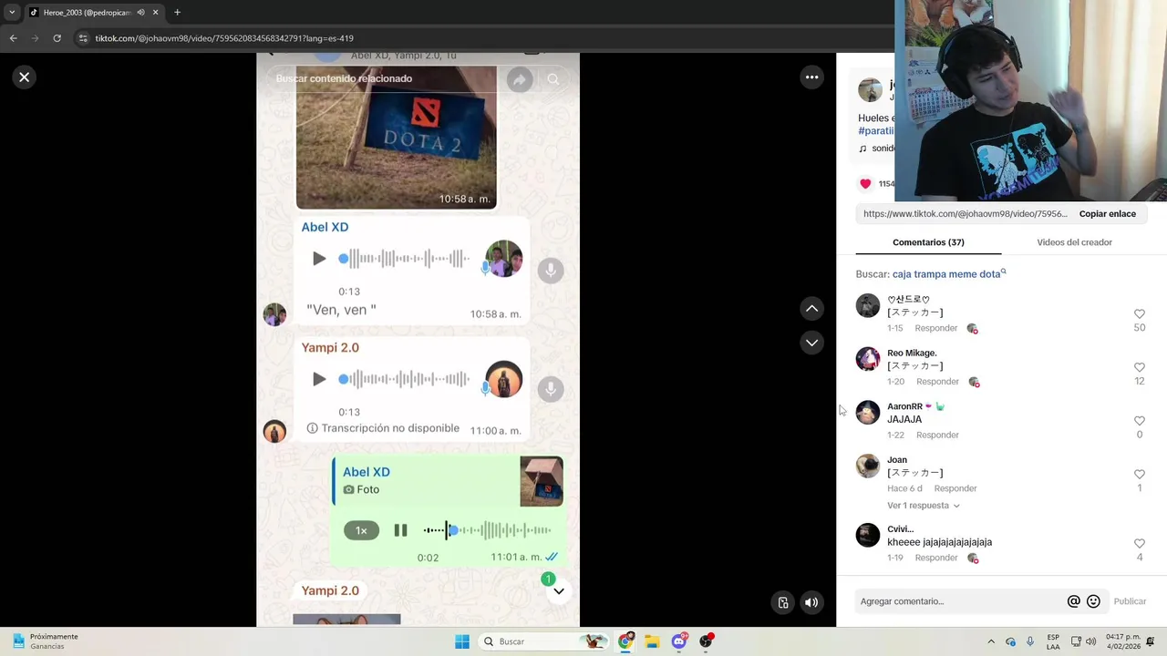
Task: Switch to the 'Comentarios (37)' tab
Action: pos(928,242)
